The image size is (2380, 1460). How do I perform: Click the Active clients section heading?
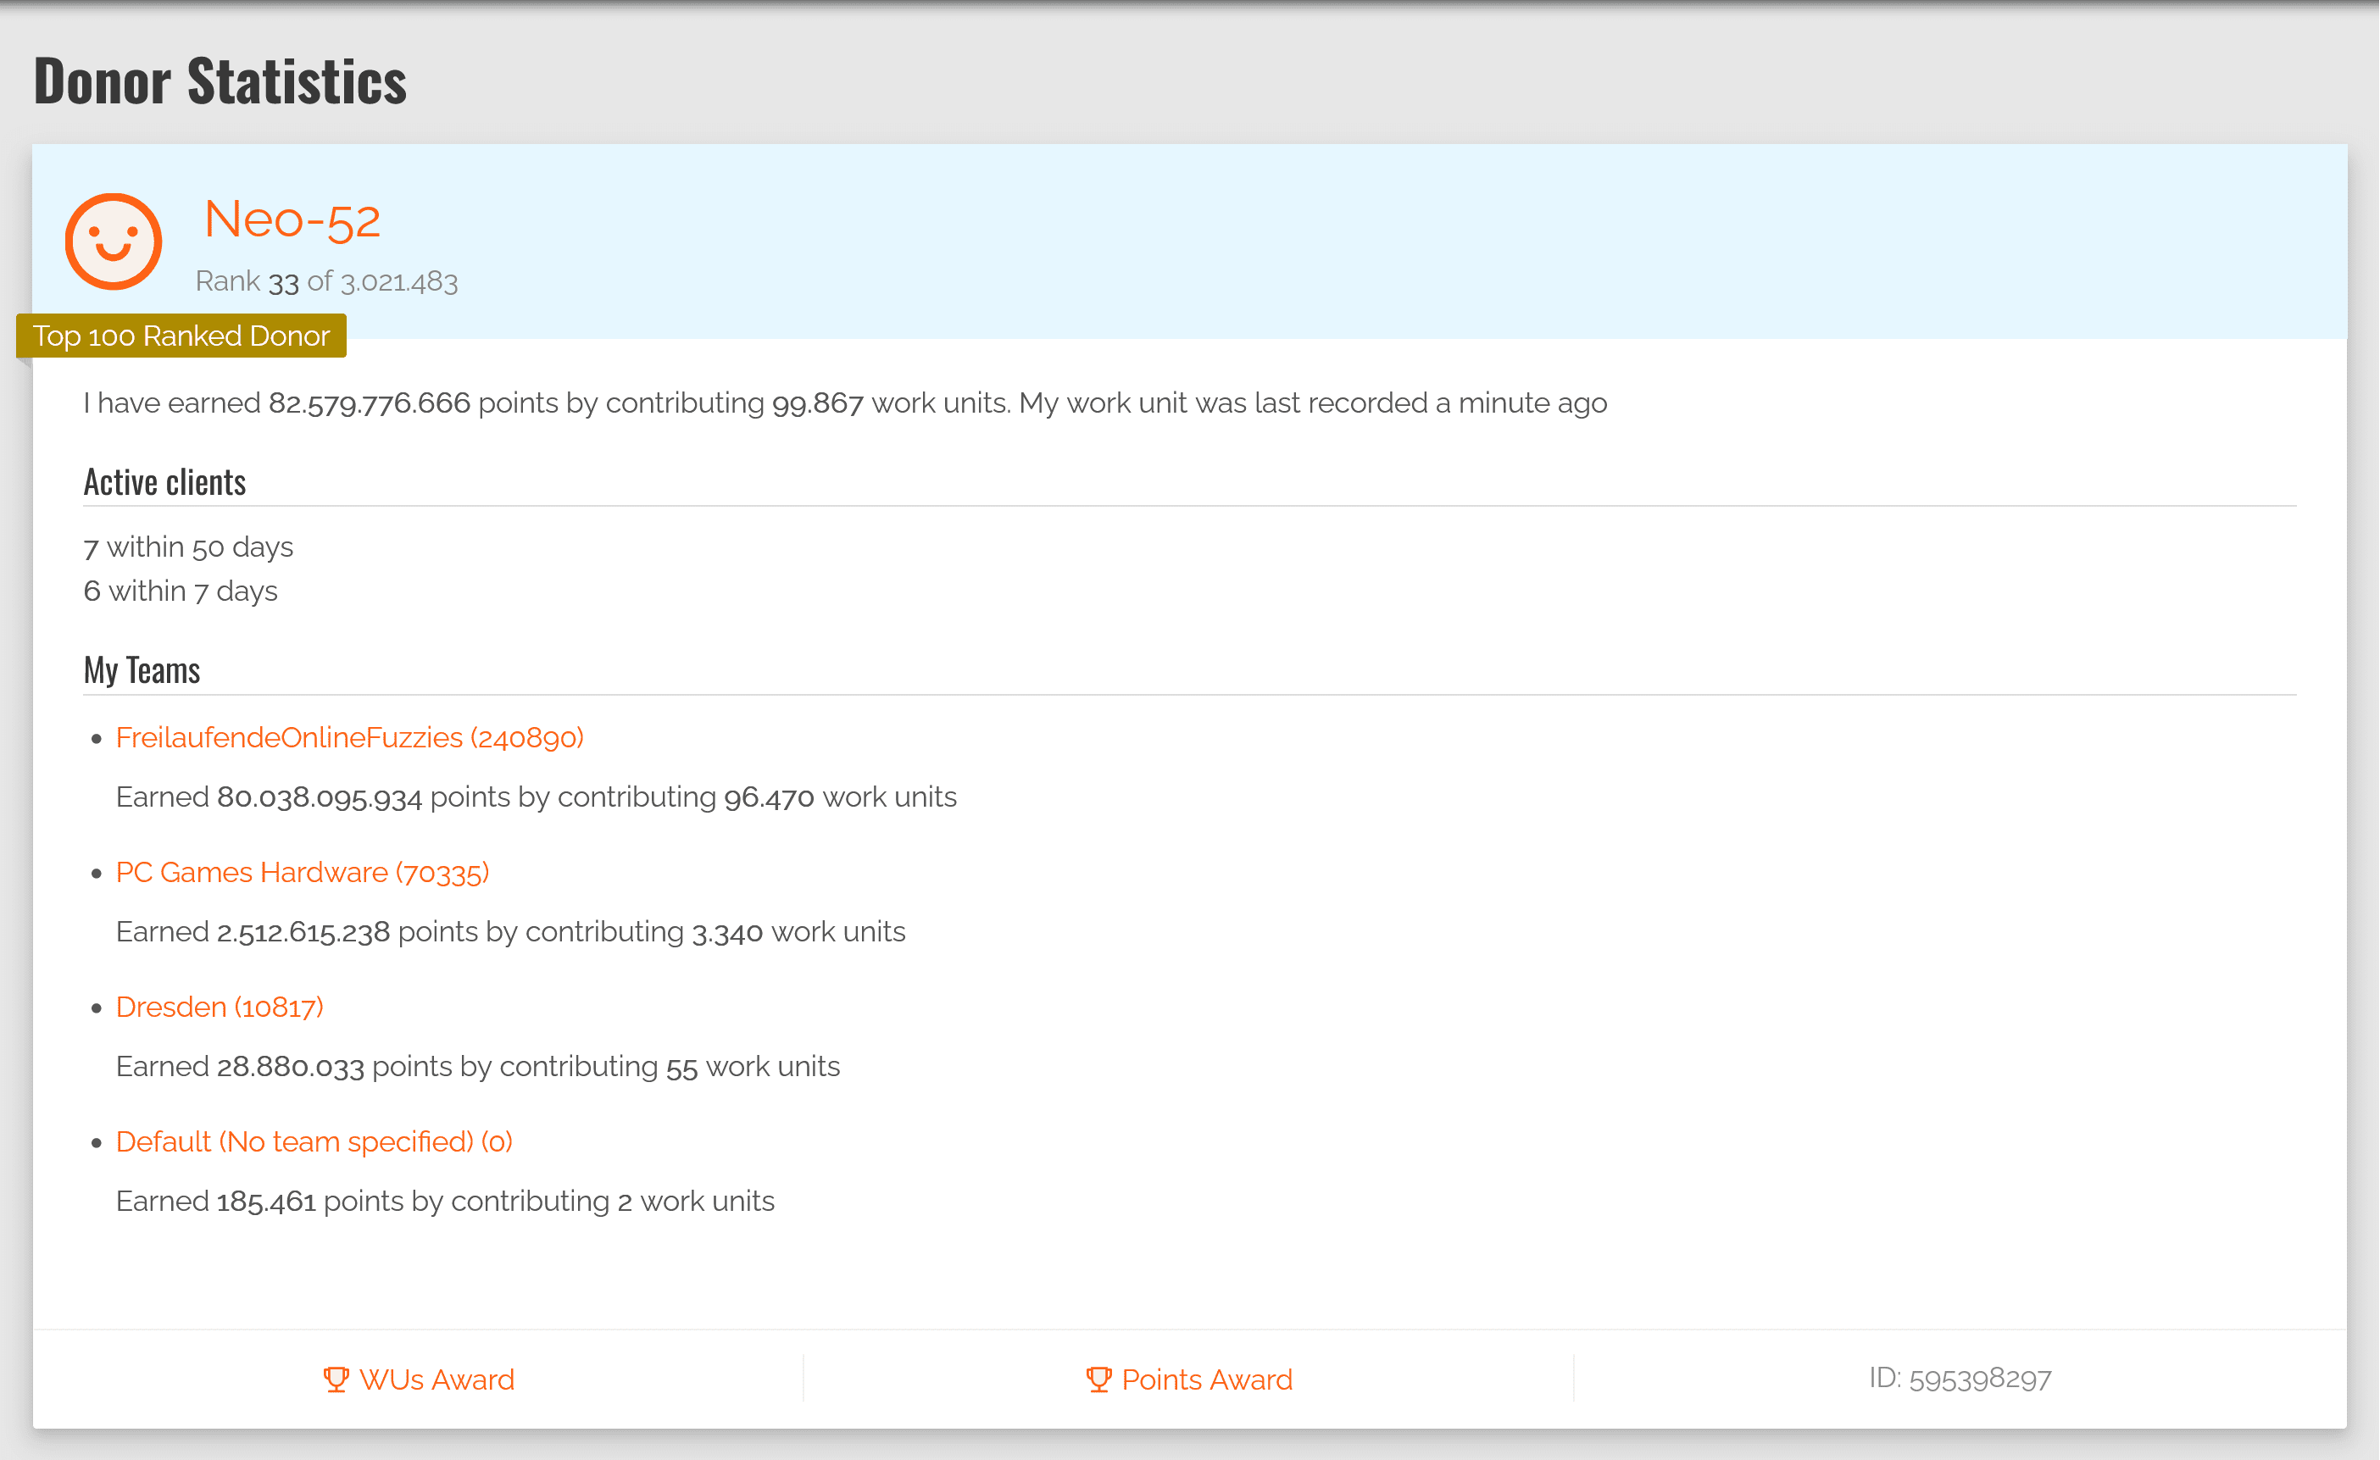click(x=165, y=483)
